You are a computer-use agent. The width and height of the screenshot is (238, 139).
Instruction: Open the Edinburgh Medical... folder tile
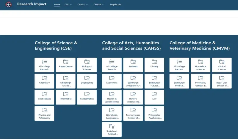pyautogui.click(x=179, y=81)
